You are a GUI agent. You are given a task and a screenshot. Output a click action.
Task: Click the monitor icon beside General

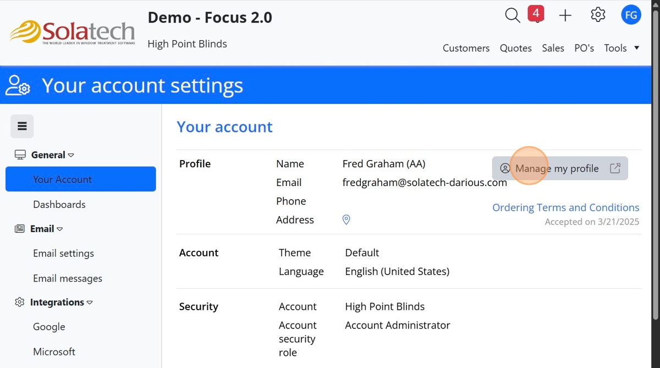(20, 155)
